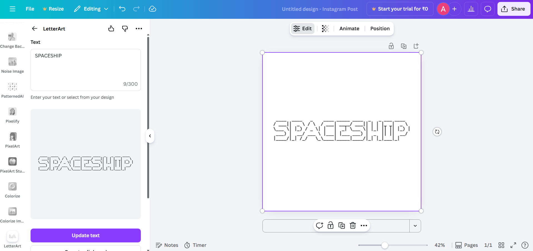This screenshot has width=533, height=251.
Task: Go back from LetterArt panel
Action: click(35, 29)
